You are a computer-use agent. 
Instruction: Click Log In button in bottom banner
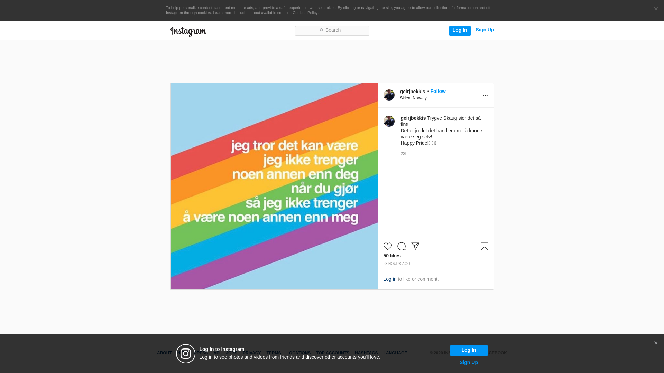pyautogui.click(x=469, y=350)
